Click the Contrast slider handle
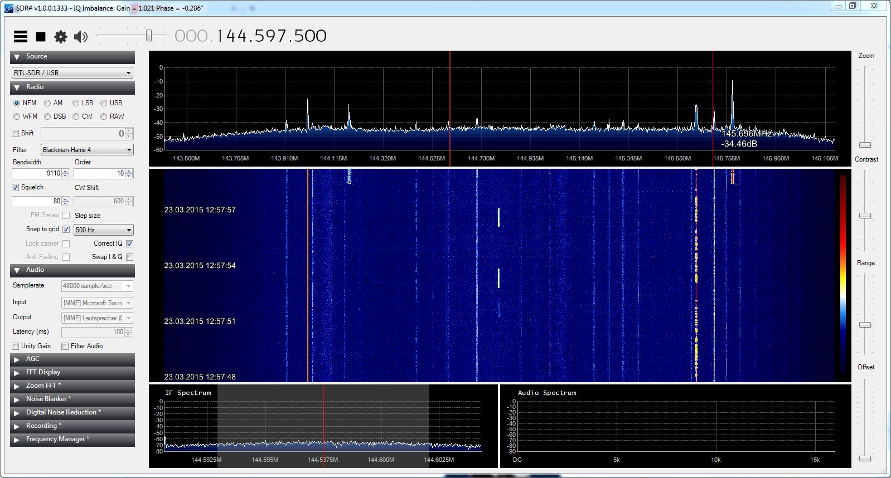Viewport: 891px width, 478px height. [865, 216]
